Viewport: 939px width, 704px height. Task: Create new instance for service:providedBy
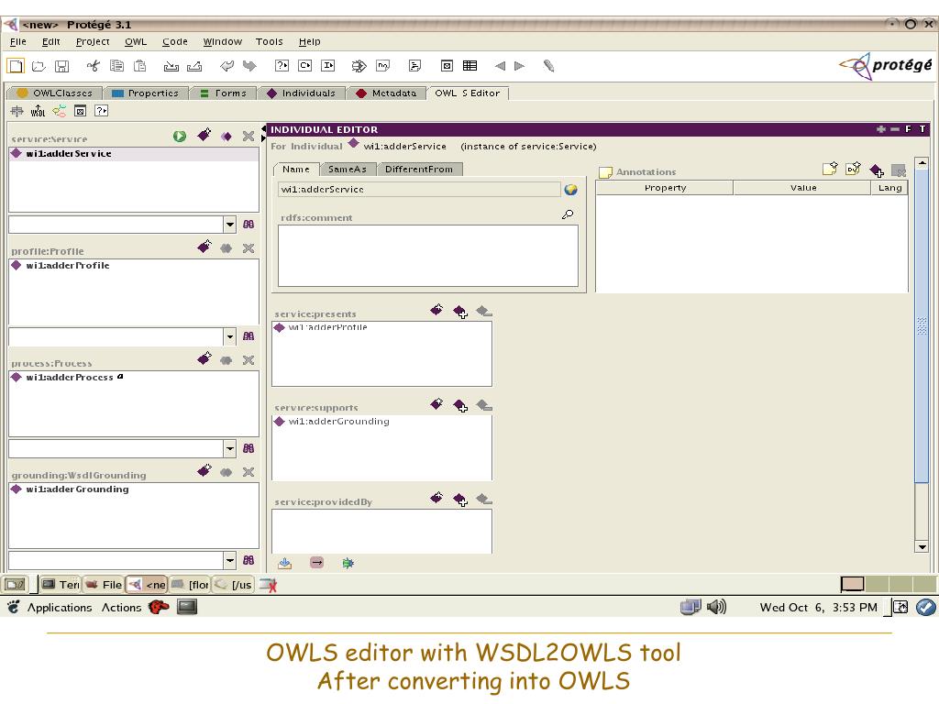click(x=436, y=498)
